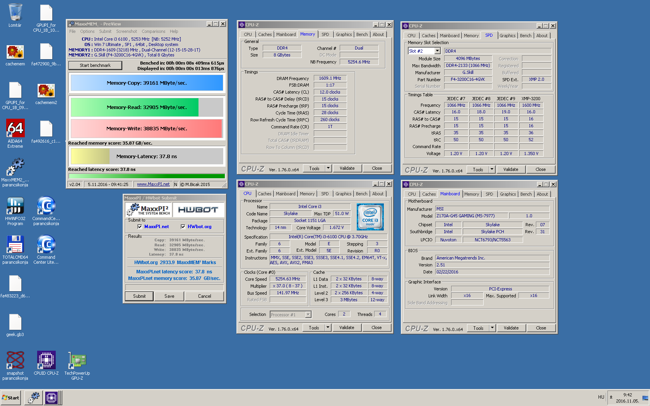Click Validate in Mainboard CPU-Z window
This screenshot has width=650, height=406.
point(511,328)
